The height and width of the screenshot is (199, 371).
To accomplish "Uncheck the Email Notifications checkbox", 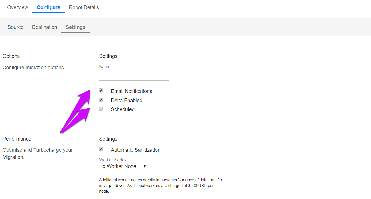I will [101, 91].
